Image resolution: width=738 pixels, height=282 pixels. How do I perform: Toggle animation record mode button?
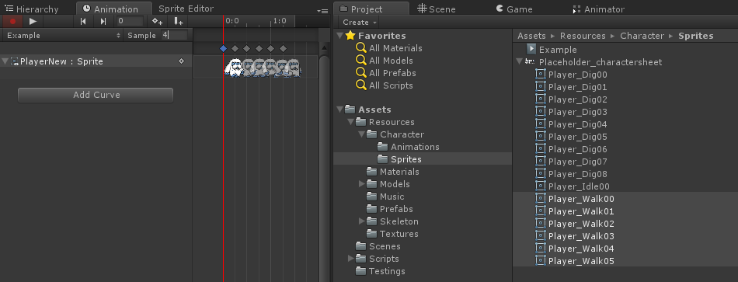coord(12,21)
